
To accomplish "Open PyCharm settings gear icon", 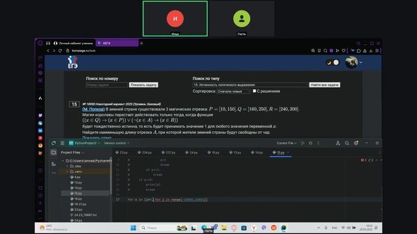I will [356, 143].
